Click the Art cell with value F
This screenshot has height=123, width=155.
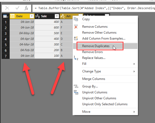tap(66, 27)
